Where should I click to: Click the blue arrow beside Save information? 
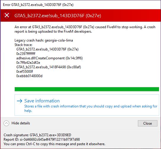tap(20, 101)
